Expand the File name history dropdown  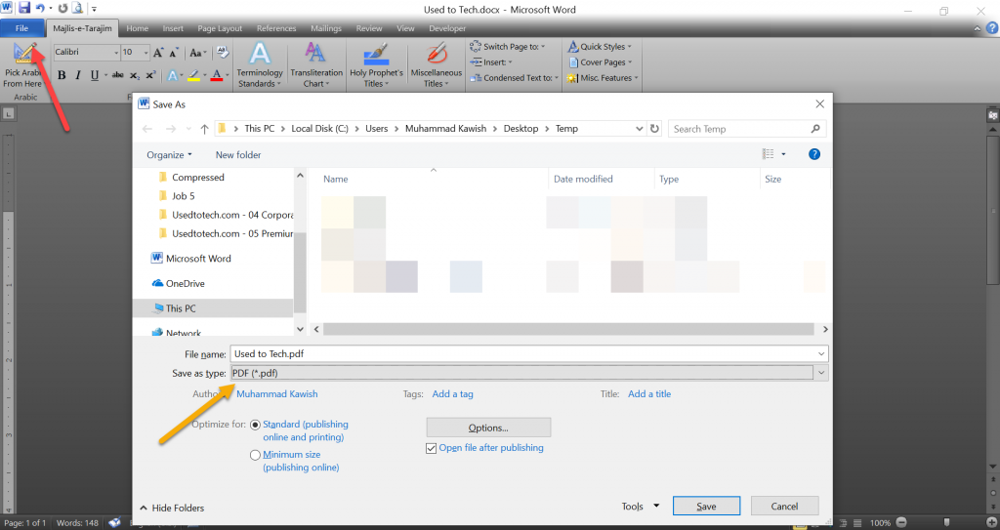pos(820,354)
